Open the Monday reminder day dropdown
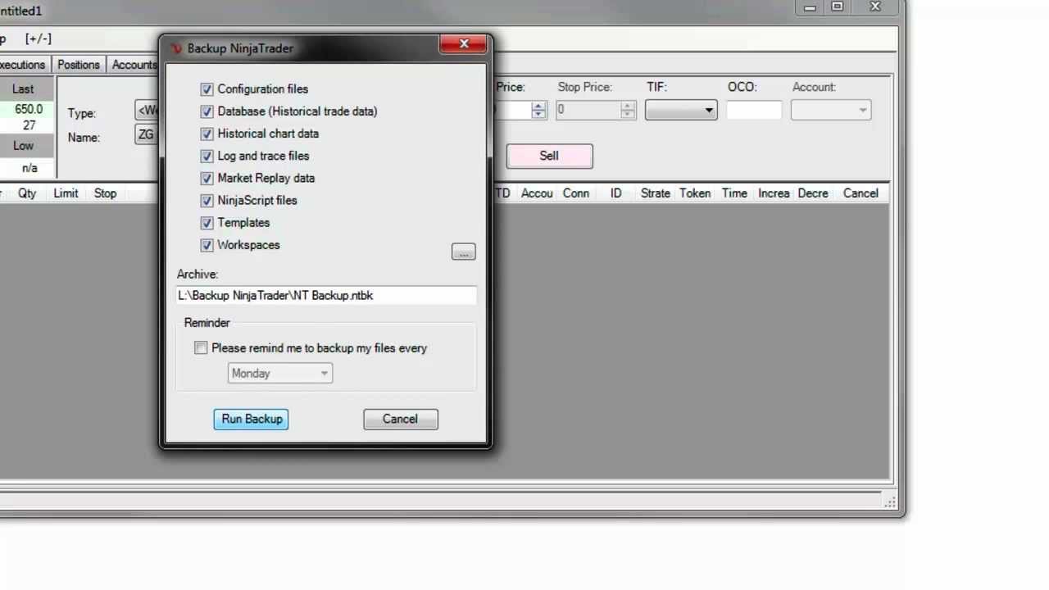Viewport: 1049px width, 590px height. (x=279, y=374)
